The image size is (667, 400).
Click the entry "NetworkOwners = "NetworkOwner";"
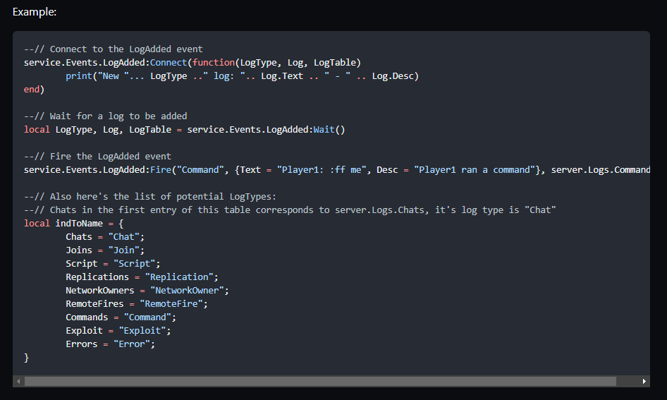pos(147,291)
